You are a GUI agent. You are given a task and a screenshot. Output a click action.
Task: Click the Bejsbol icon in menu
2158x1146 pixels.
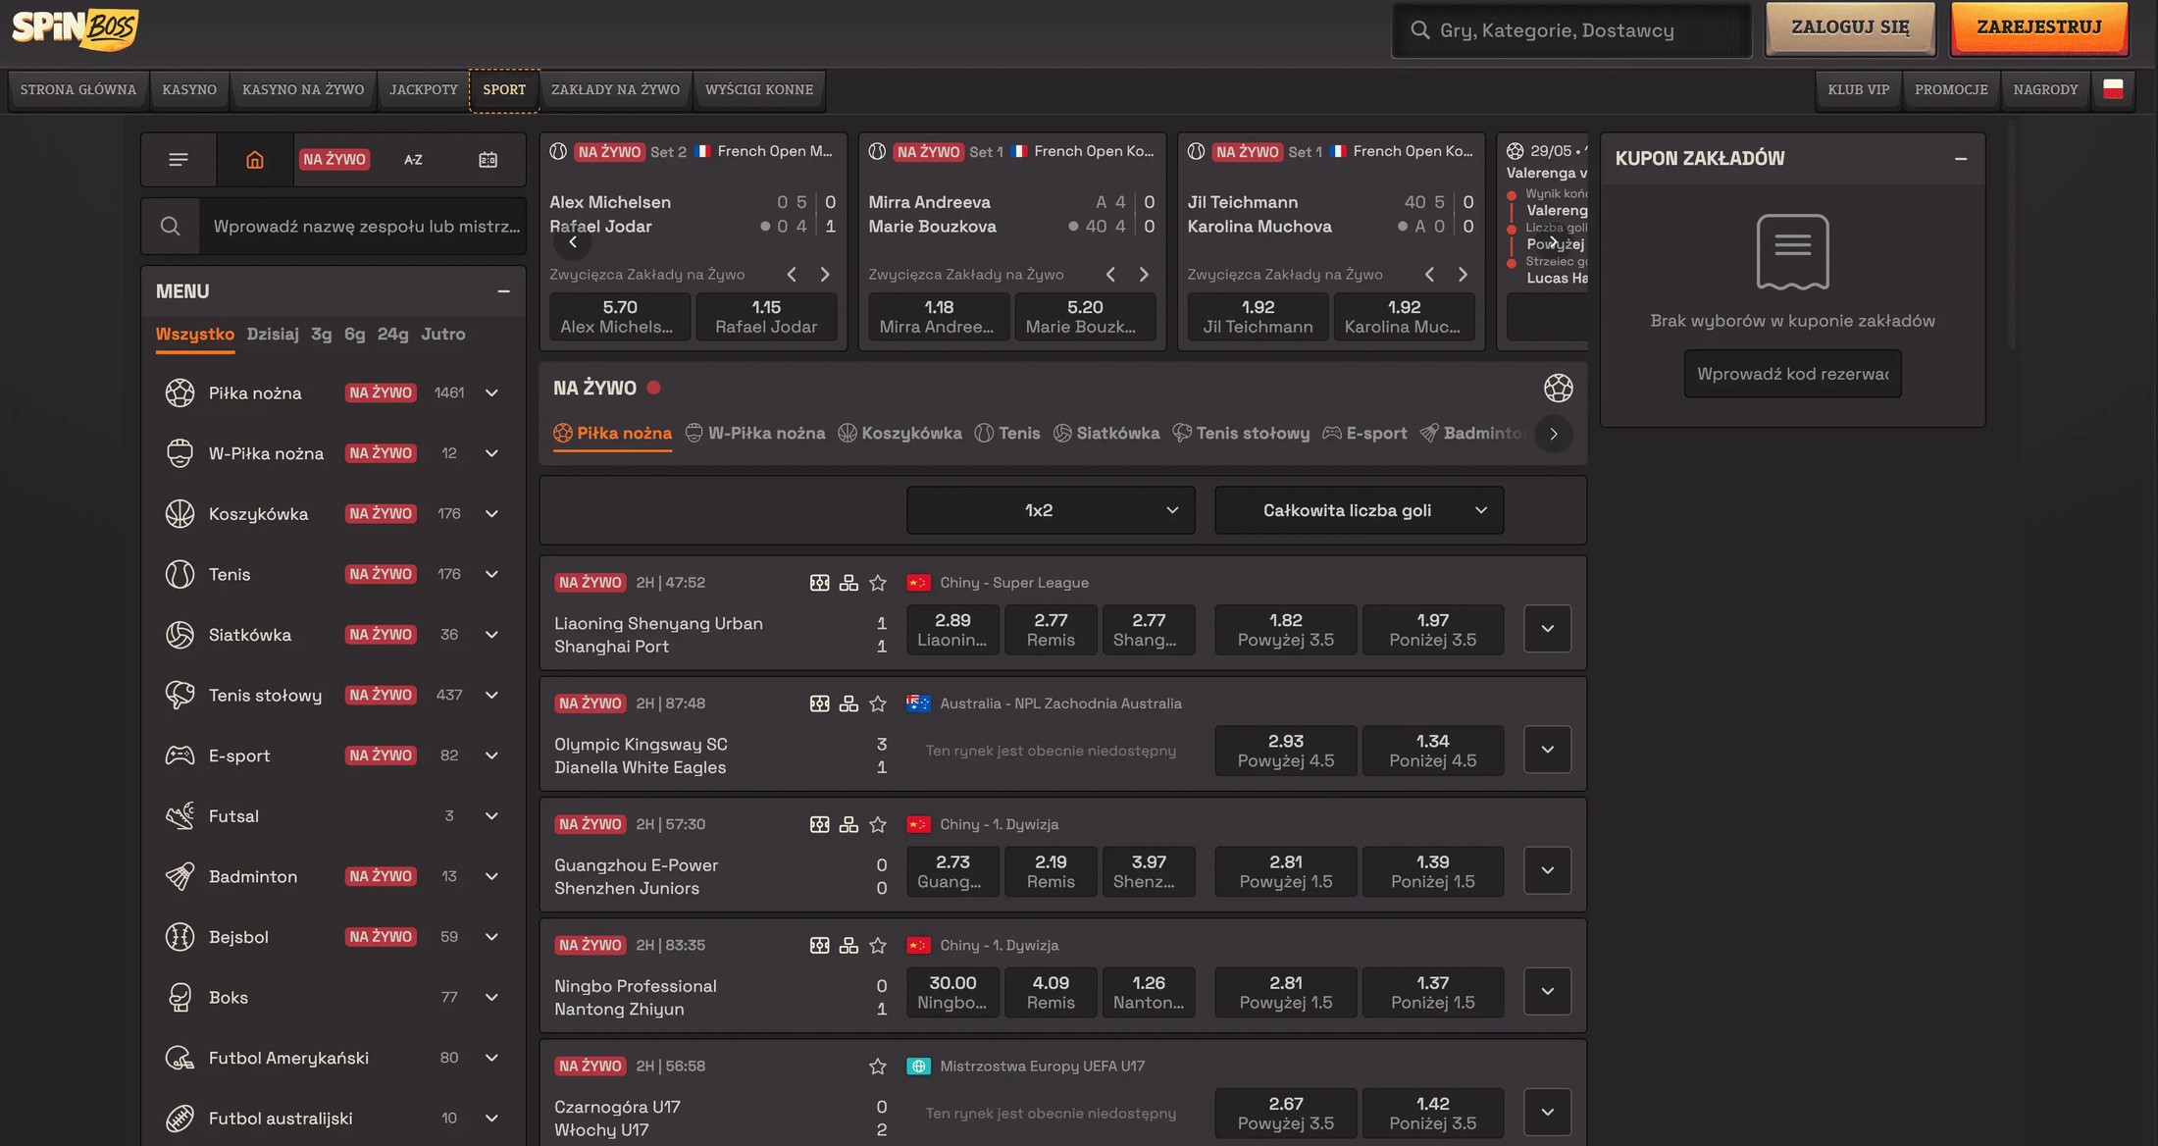(180, 937)
